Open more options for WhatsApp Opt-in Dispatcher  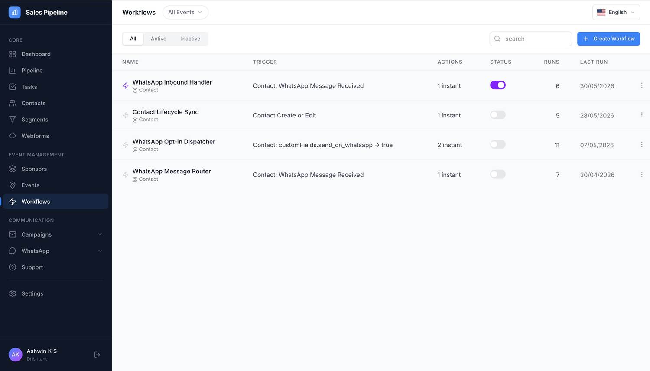(x=642, y=145)
